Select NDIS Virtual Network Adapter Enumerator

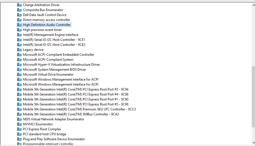pos(53,119)
